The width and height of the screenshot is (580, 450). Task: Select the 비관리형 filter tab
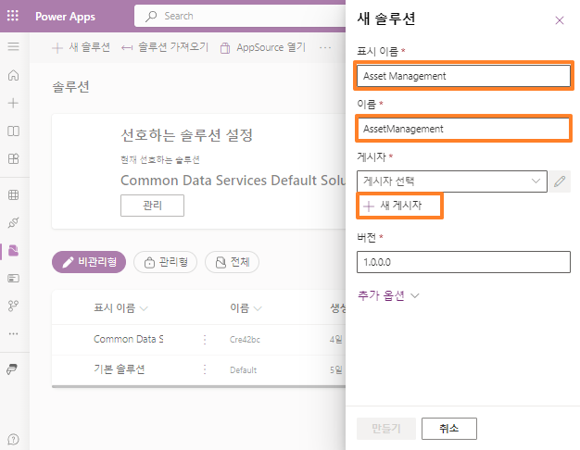point(89,262)
